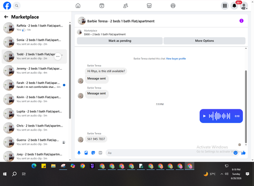Open the volume control in system tray
The image size is (254, 186).
[x=227, y=174]
